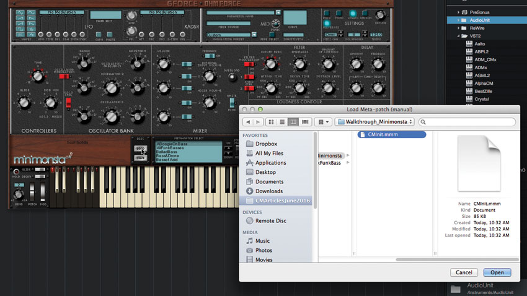Select Crystal plugin in VST2 list
Viewport: 527px width, 296px height.
pos(481,99)
